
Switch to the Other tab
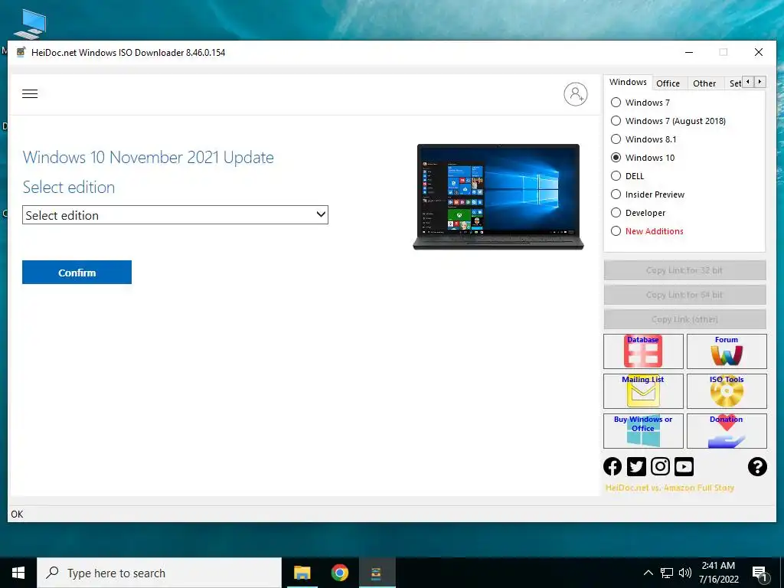tap(704, 83)
